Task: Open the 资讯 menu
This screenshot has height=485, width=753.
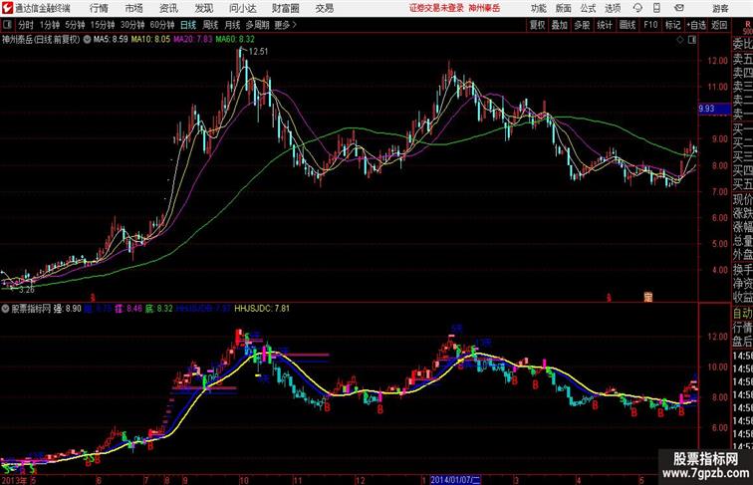Action: tap(168, 8)
